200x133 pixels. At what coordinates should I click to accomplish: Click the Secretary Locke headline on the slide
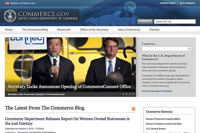point(69,86)
